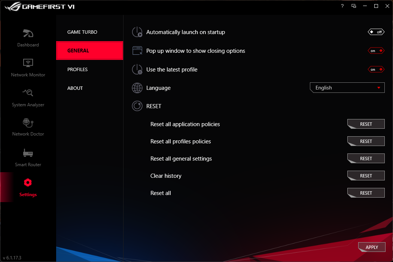
Task: Select the red Settings gear icon
Action: [28, 183]
